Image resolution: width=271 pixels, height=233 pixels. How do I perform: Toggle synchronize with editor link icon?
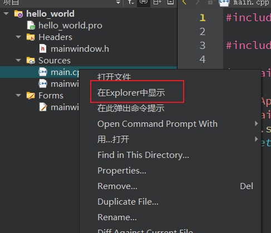pos(144,2)
